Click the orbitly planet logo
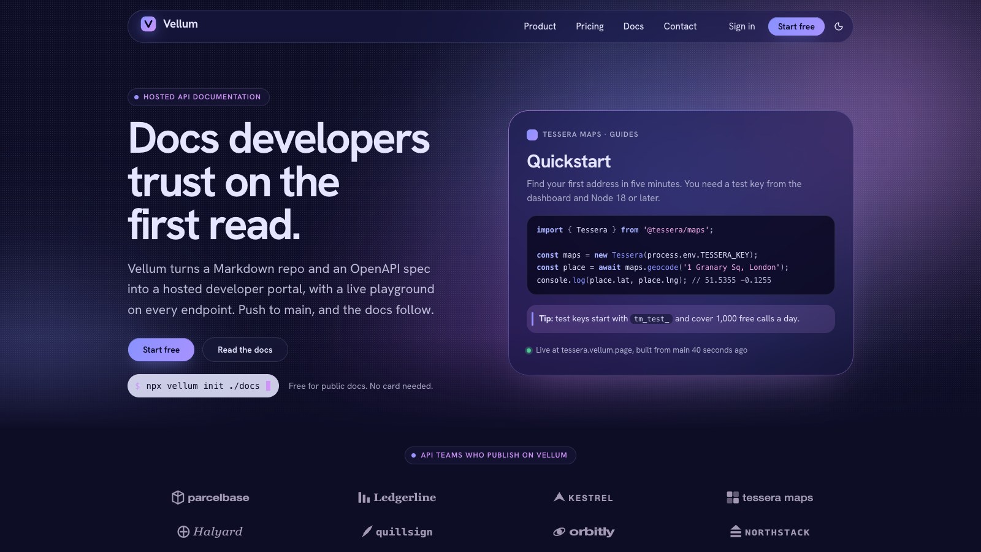The height and width of the screenshot is (552, 981). tap(559, 532)
